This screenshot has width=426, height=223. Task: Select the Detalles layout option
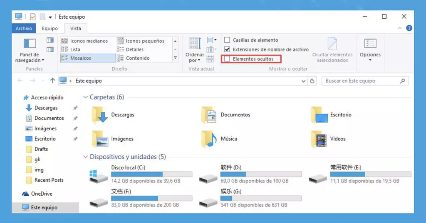[135, 49]
